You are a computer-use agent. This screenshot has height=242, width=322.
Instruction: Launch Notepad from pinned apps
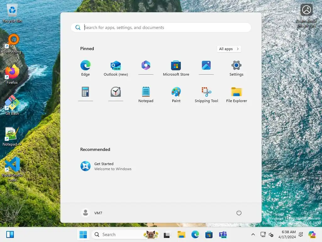[x=146, y=95]
